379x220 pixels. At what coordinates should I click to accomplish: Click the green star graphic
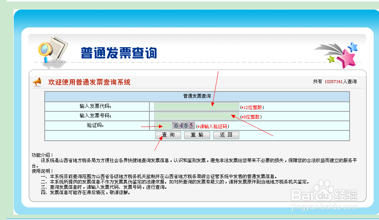(331, 59)
